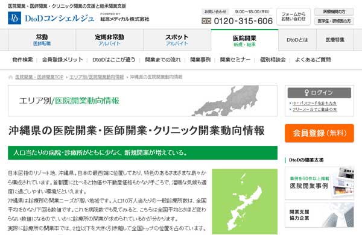The height and width of the screenshot is (235, 362).
Task: Follow 医院開業・医師開業TOP breadcrumb link
Action: click(x=39, y=77)
